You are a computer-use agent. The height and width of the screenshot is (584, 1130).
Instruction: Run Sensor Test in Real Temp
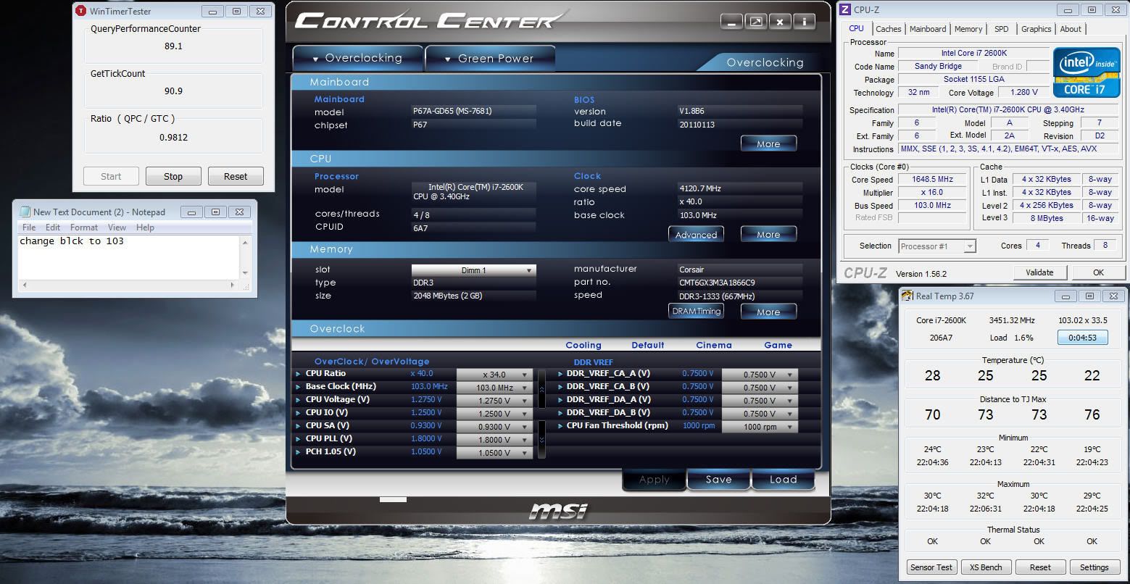pyautogui.click(x=932, y=567)
